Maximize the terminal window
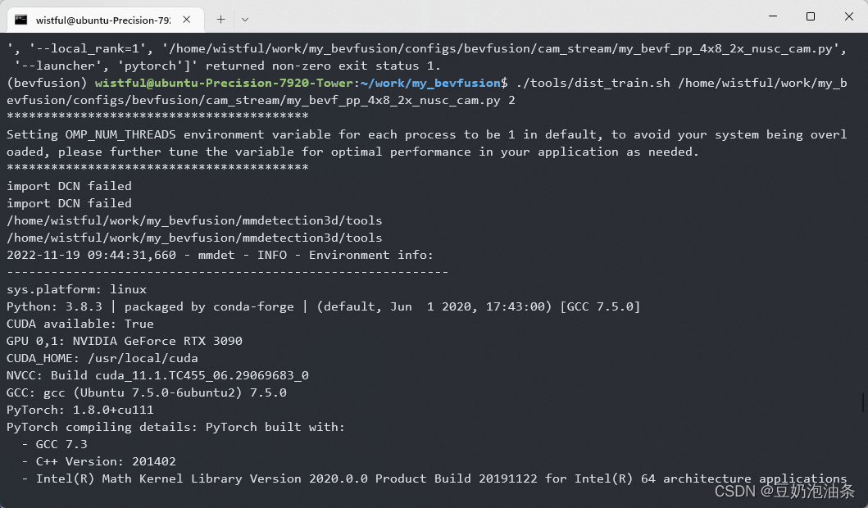This screenshot has height=508, width=868. point(811,16)
